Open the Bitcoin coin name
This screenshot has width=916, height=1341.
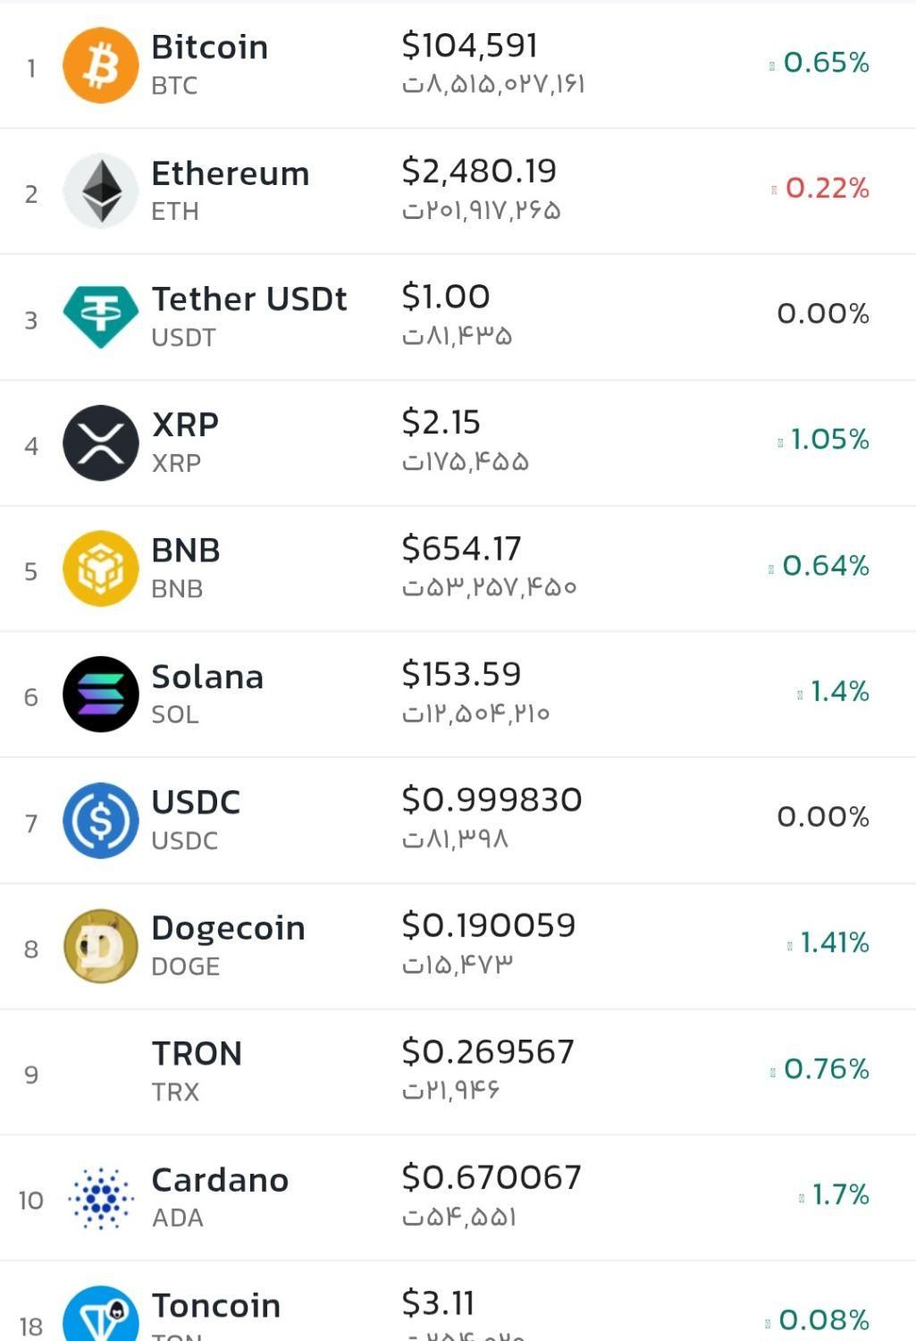click(x=210, y=47)
